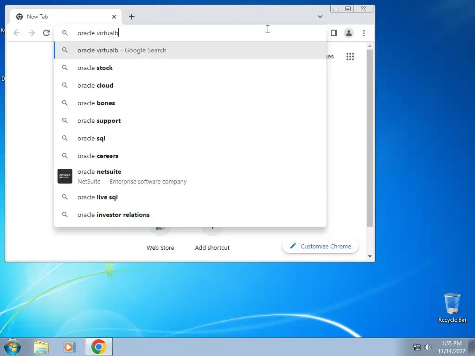Open Chrome's three-dot menu

click(364, 33)
